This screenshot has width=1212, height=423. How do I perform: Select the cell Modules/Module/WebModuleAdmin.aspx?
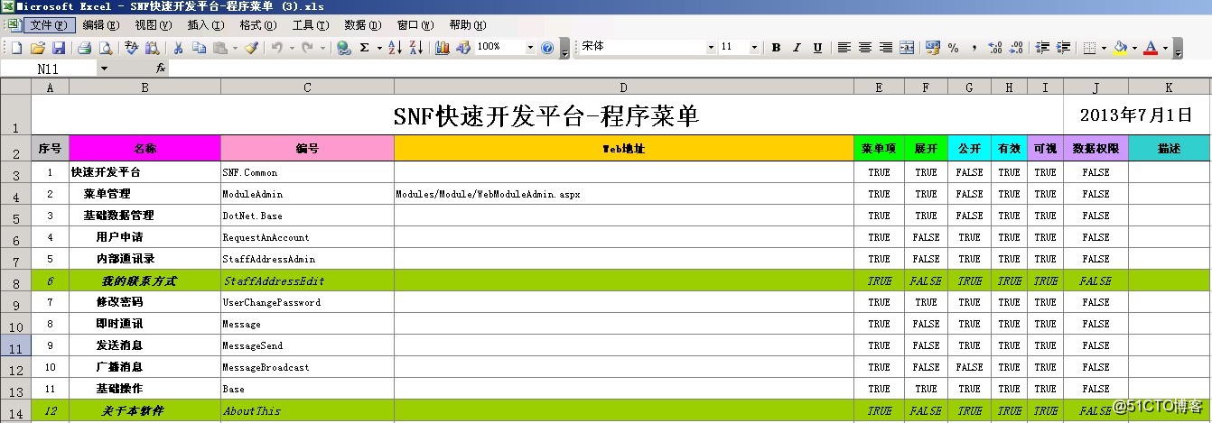click(624, 194)
